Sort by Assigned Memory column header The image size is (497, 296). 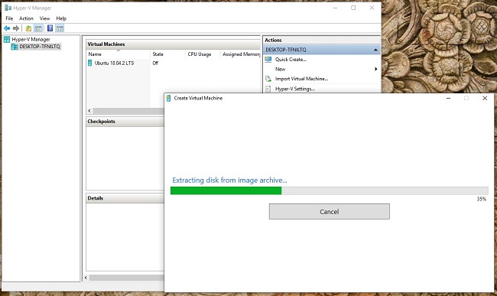pos(241,54)
